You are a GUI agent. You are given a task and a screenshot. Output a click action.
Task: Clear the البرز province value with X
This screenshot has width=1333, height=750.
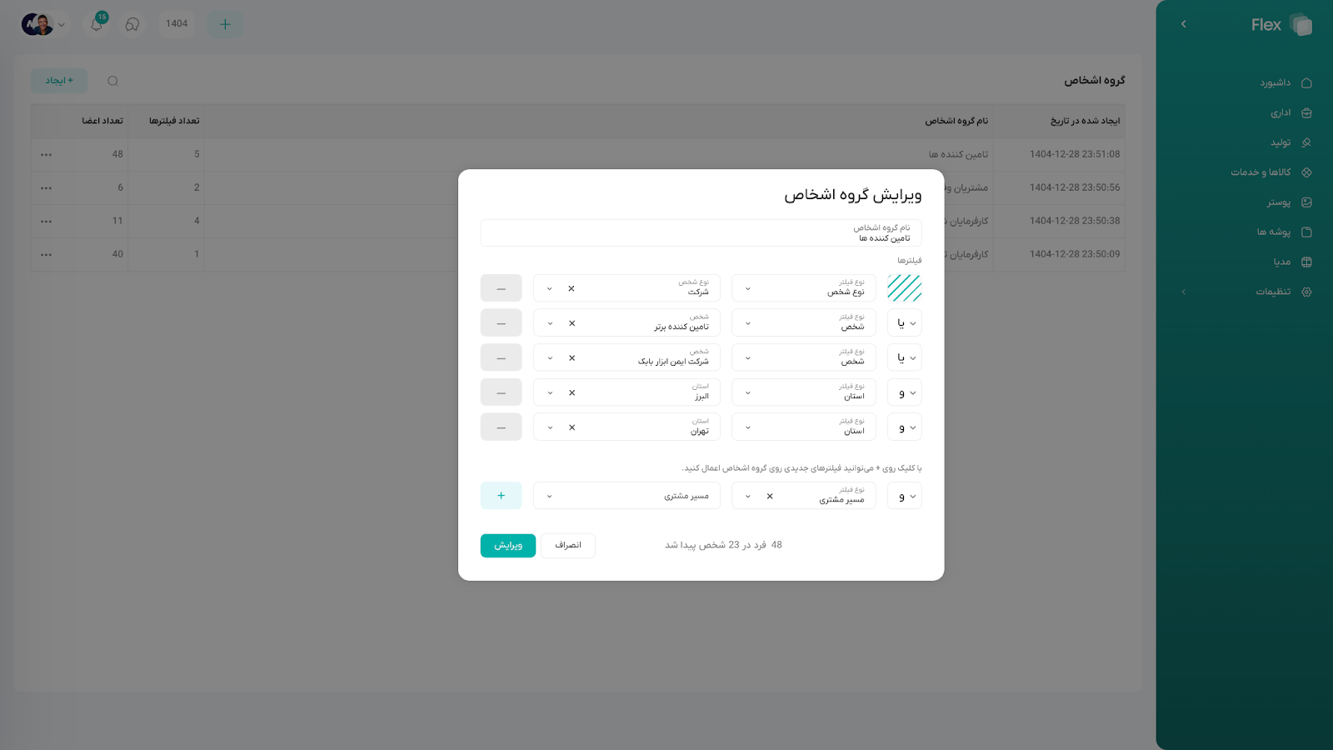tap(572, 392)
